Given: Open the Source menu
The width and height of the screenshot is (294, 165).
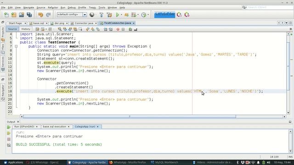Looking at the screenshot, I should tap(41, 7).
